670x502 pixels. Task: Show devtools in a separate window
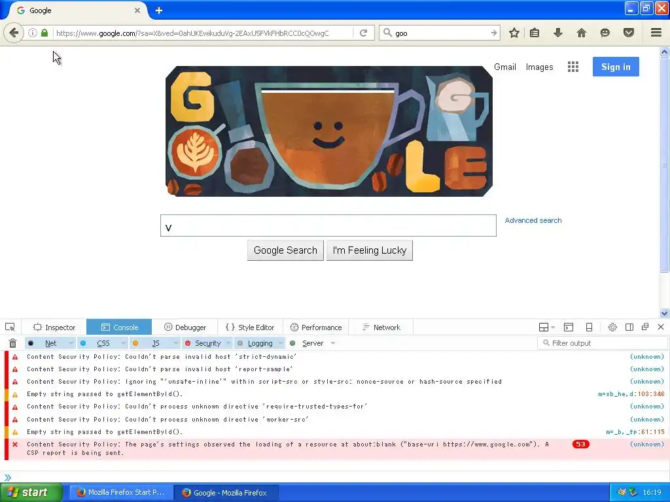point(645,327)
